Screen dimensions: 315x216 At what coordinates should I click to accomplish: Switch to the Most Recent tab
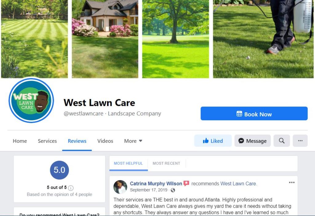click(166, 163)
